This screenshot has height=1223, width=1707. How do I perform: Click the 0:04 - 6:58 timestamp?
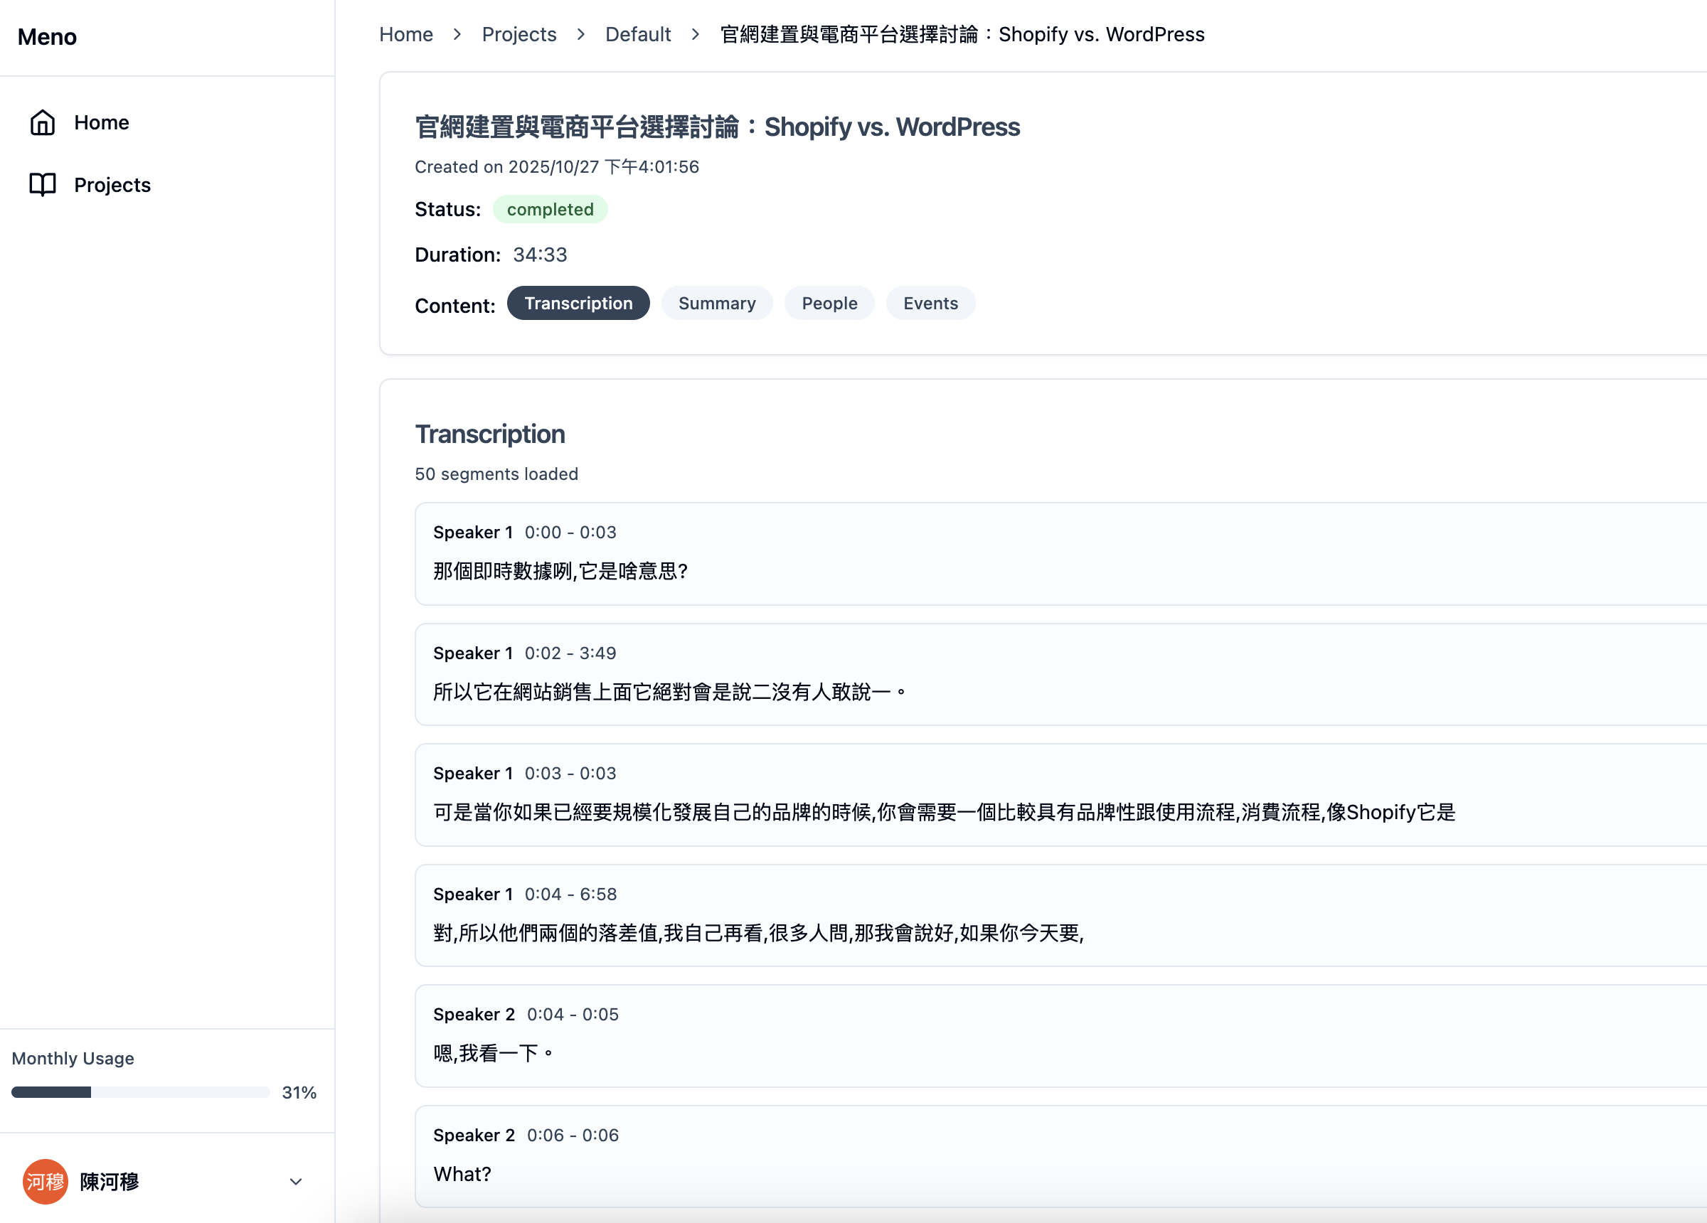(x=570, y=894)
